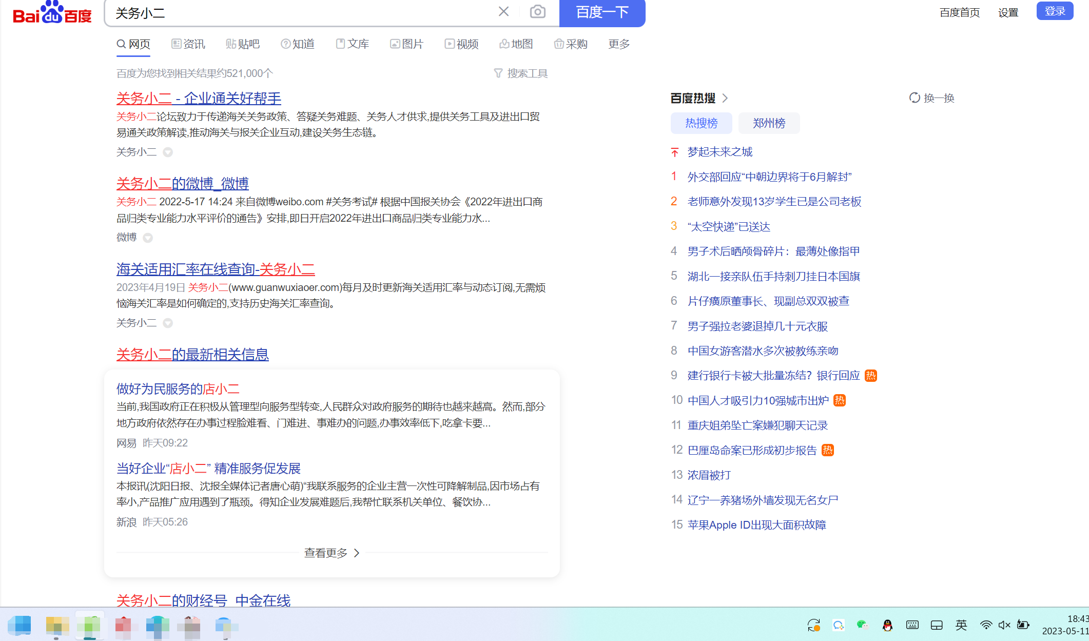The image size is (1089, 641).
Task: Click the touch keyboard tray icon
Action: pyautogui.click(x=912, y=625)
